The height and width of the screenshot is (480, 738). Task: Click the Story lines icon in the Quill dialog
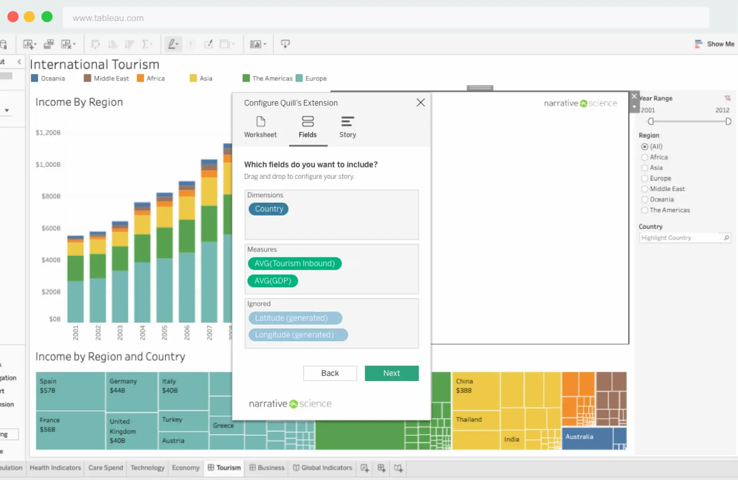tap(348, 121)
